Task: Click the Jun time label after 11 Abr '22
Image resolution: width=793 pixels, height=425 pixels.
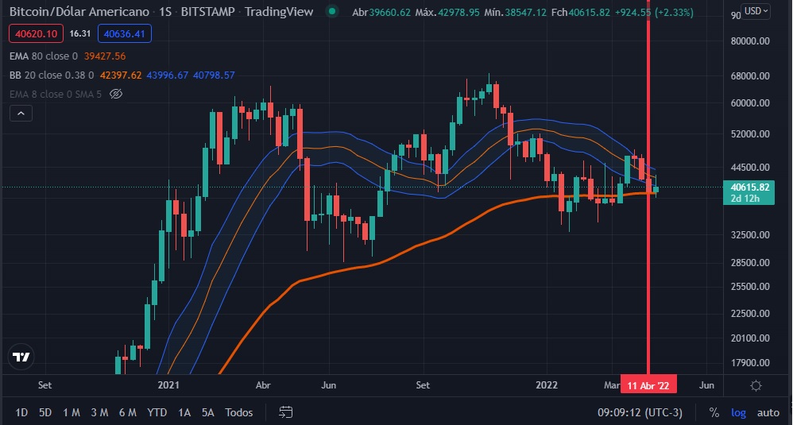Action: click(x=706, y=385)
